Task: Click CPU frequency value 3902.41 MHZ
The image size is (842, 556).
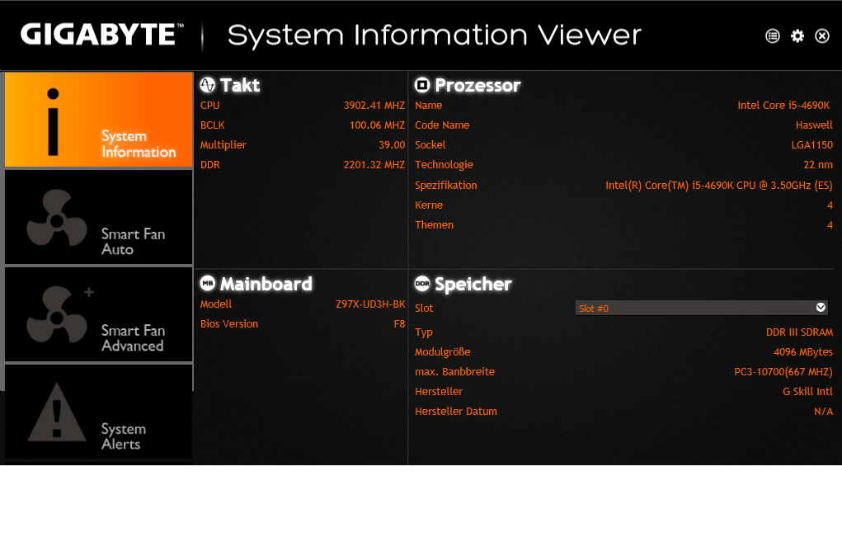Action: pos(374,106)
